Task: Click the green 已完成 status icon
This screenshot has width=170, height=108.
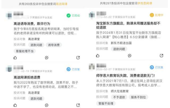Action: [69, 16]
